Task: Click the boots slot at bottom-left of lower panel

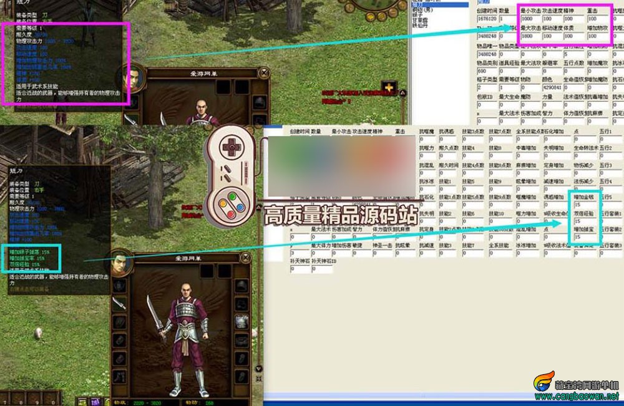Action: click(x=119, y=377)
